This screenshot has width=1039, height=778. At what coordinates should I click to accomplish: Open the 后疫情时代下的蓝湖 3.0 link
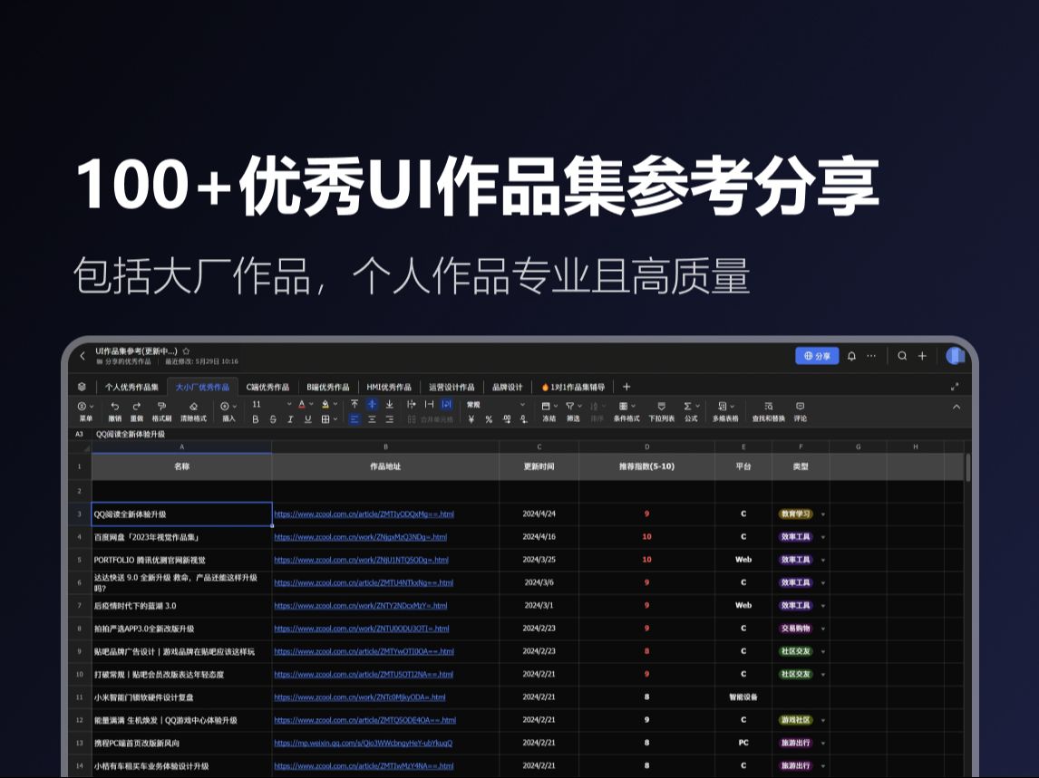(x=361, y=605)
